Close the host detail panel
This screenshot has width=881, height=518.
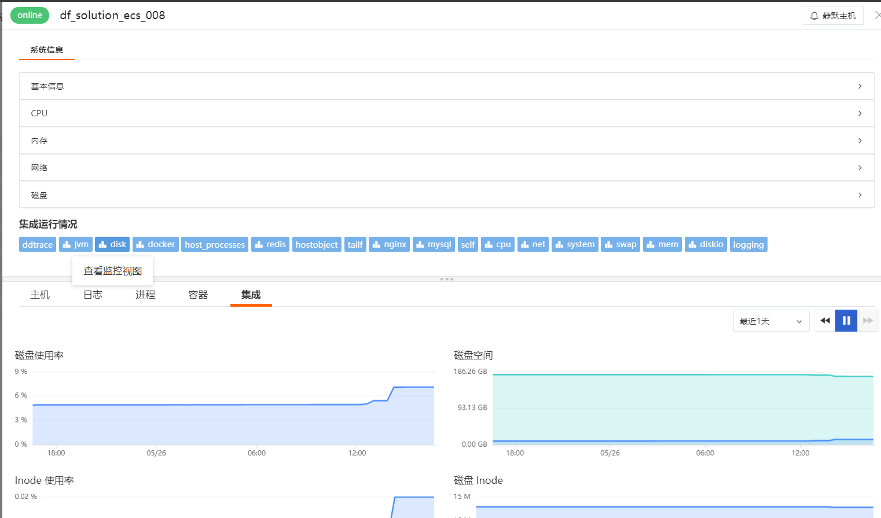[877, 15]
